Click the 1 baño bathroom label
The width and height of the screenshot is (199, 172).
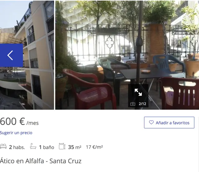tap(47, 147)
